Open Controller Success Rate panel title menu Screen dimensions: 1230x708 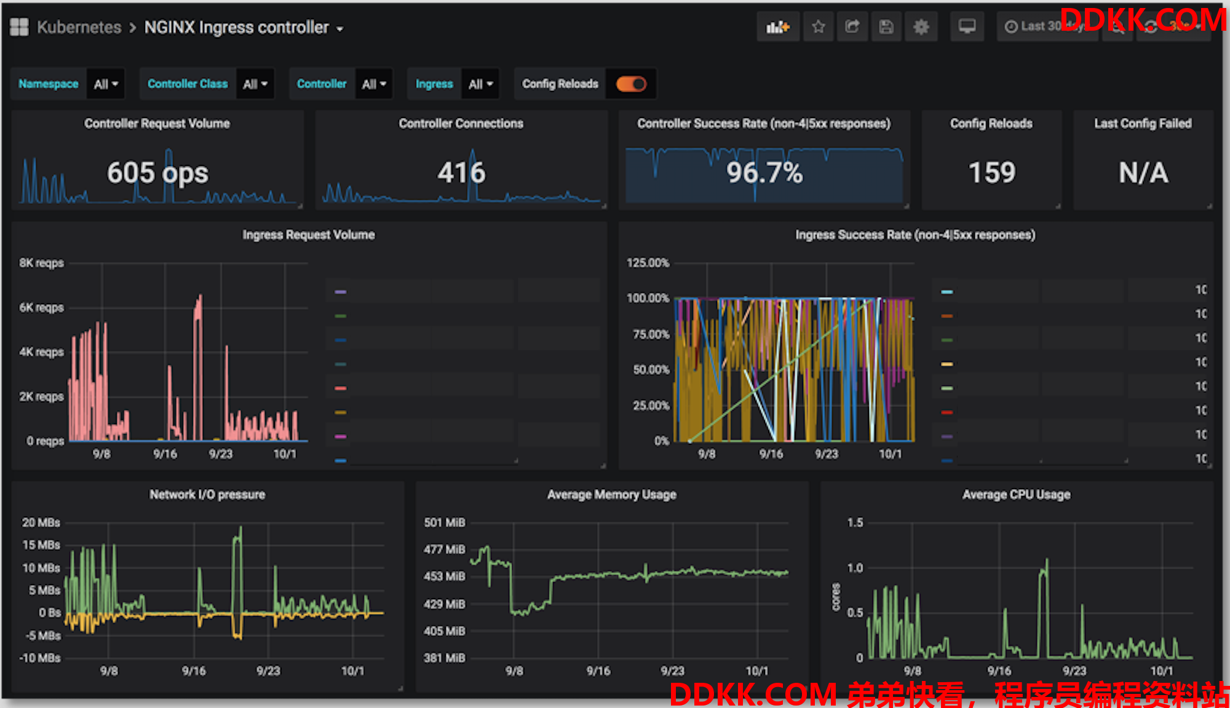(x=764, y=124)
